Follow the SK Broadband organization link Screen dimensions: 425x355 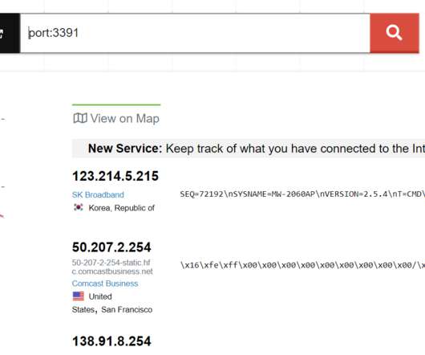[98, 194]
